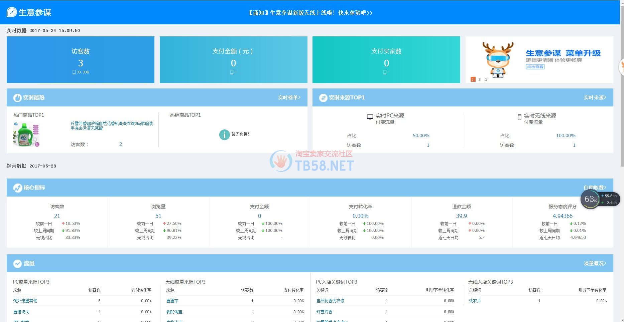This screenshot has height=322, width=624.
Task: Click the new version notice banner text
Action: [x=310, y=13]
